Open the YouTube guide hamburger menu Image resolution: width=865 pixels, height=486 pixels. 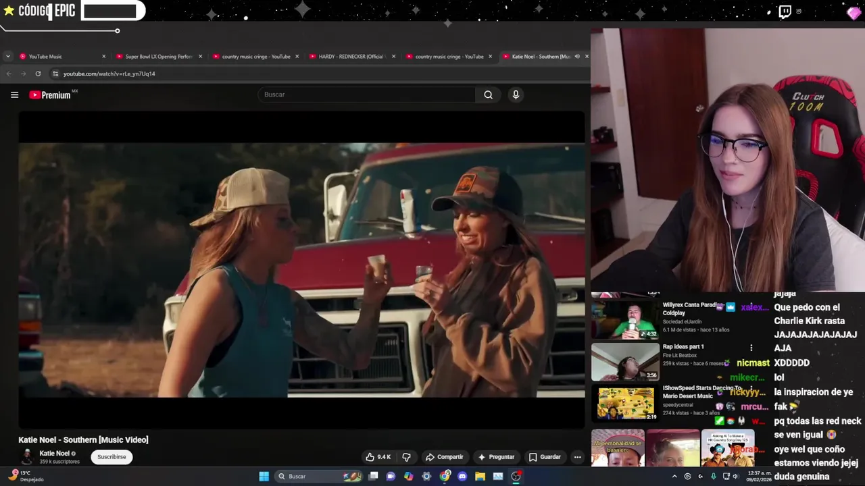coord(14,94)
